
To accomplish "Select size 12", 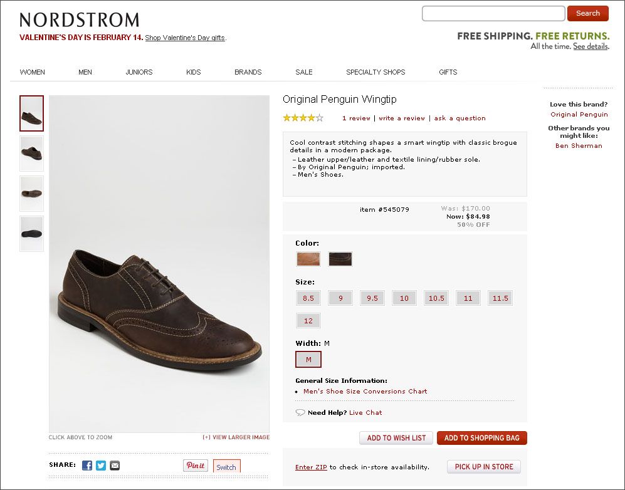I will (x=308, y=321).
